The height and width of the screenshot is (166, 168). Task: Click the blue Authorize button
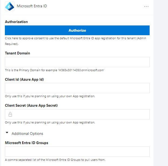77,30
